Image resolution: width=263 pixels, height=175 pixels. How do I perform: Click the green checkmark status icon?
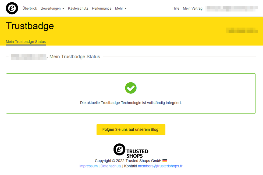point(131,88)
